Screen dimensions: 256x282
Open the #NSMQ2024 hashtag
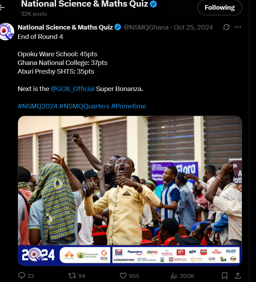(x=37, y=106)
